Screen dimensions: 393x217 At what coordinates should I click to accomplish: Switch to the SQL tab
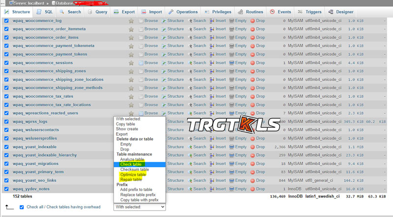(x=45, y=12)
